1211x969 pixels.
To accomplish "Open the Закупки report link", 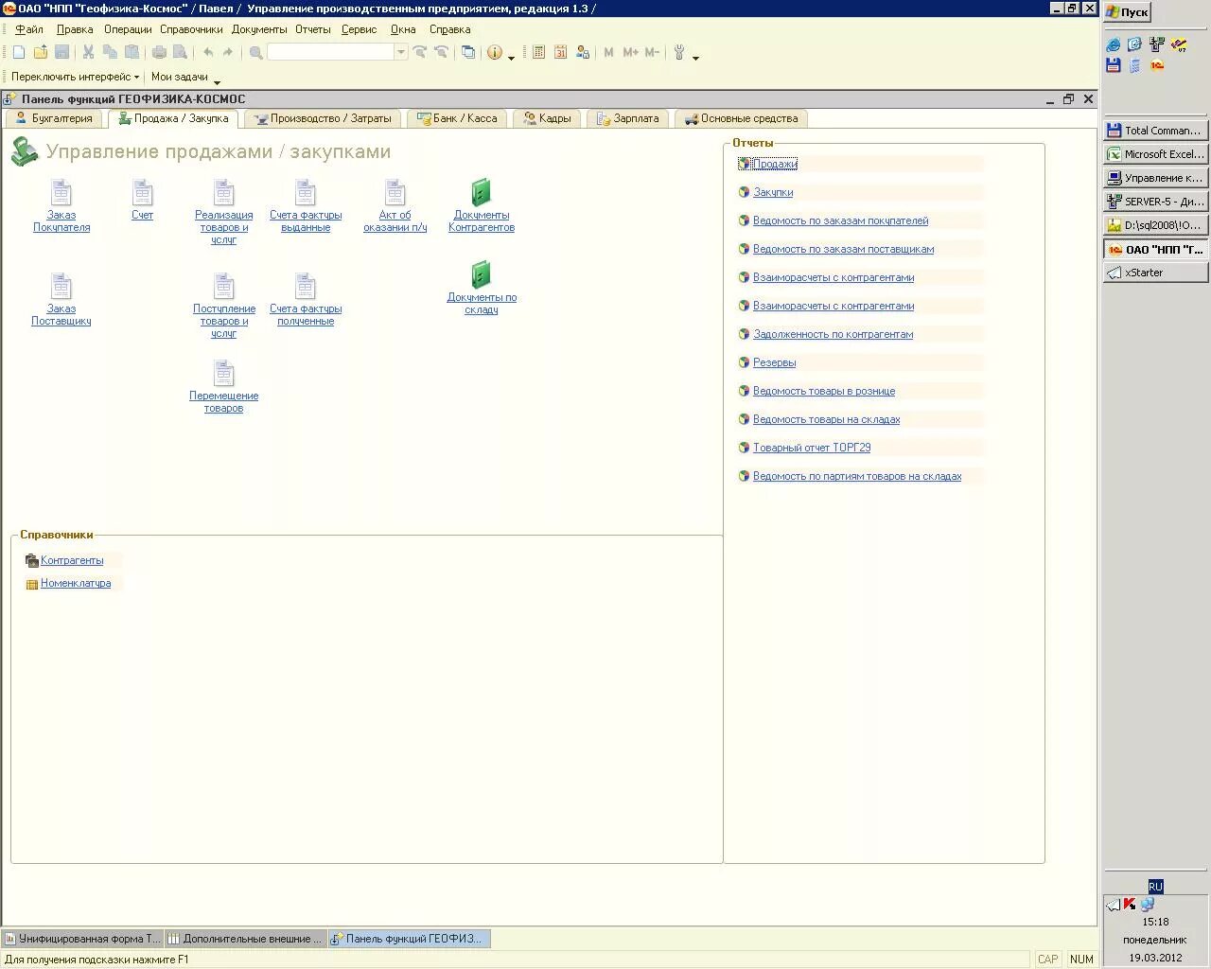I will click(773, 192).
